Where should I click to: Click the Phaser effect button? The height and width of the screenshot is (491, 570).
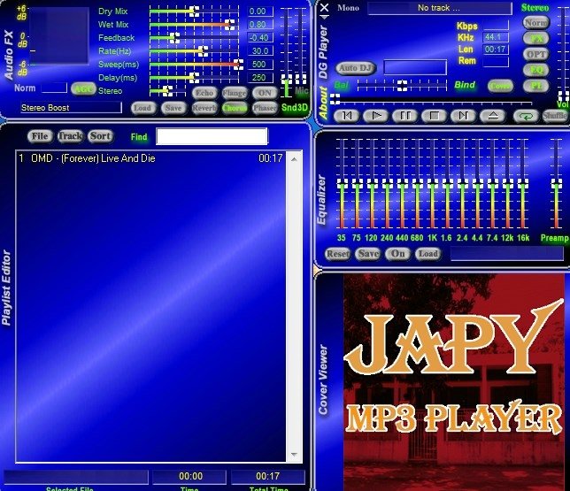point(265,108)
